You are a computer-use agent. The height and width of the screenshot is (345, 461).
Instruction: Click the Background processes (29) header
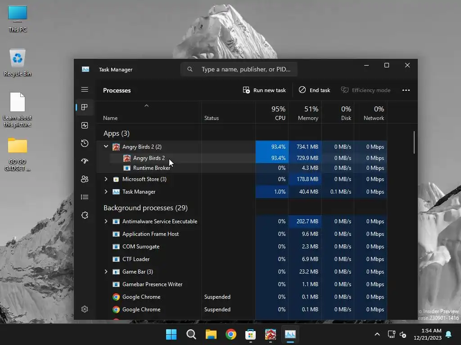[145, 208]
